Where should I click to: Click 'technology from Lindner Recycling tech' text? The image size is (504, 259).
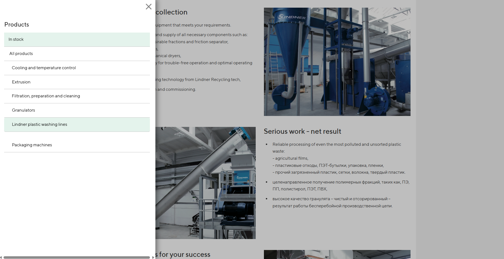coord(201,80)
